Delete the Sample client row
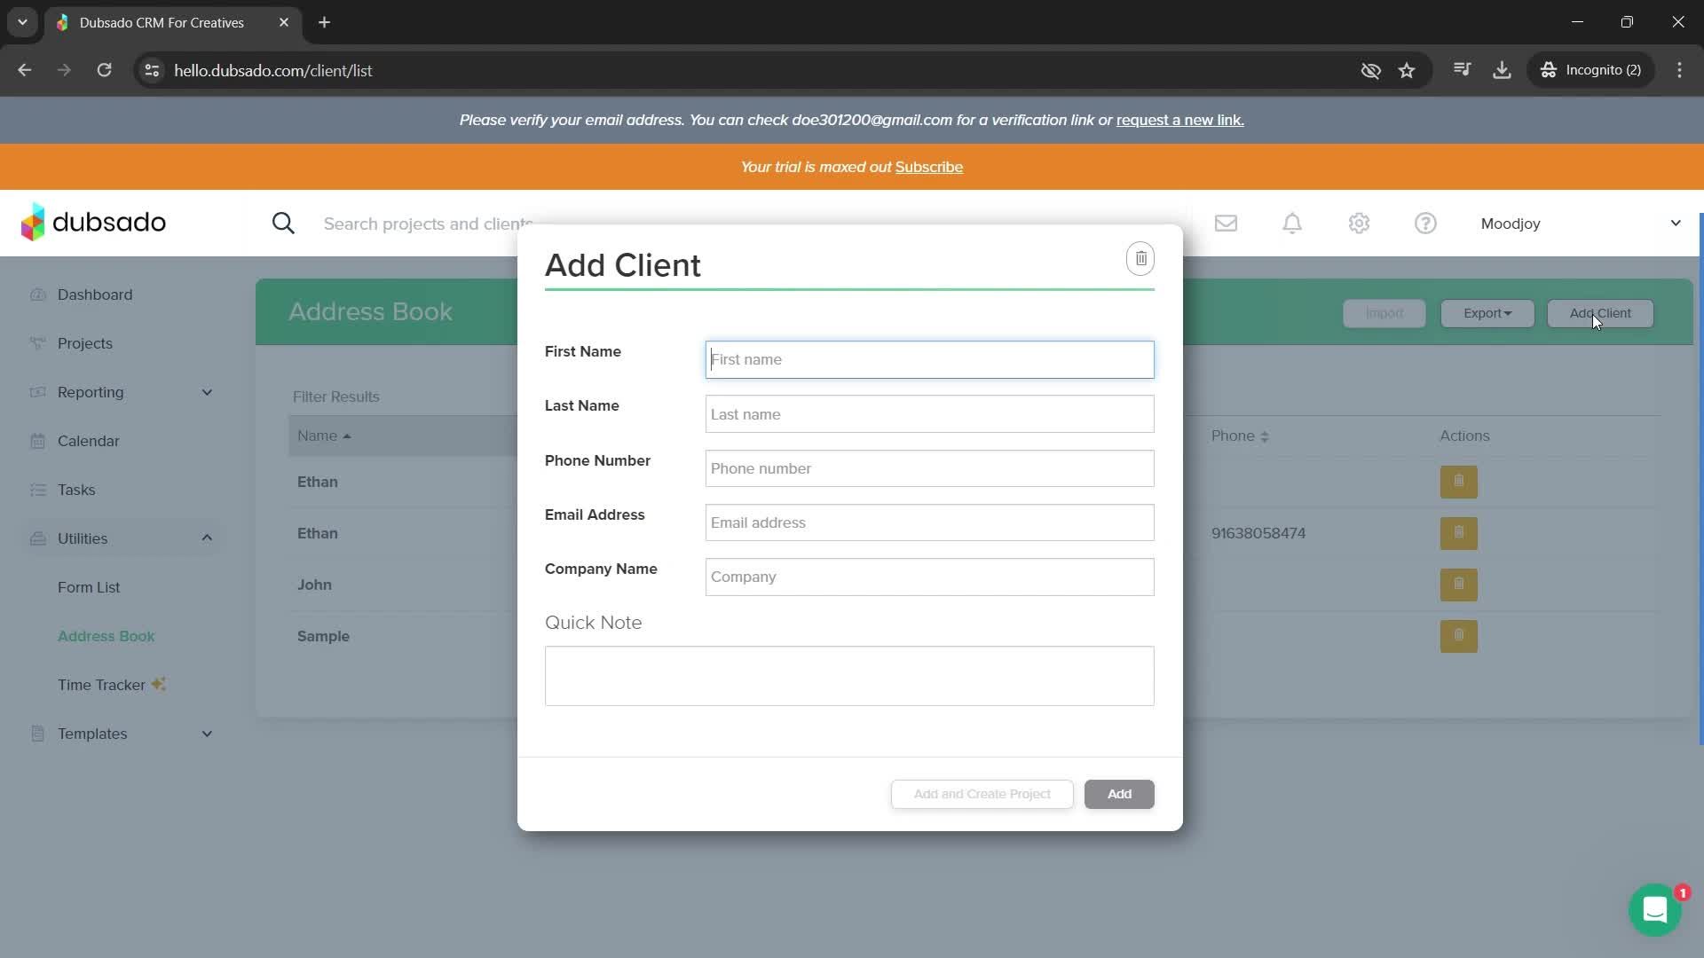Screen dimensions: 1704x958 tap(1458, 636)
